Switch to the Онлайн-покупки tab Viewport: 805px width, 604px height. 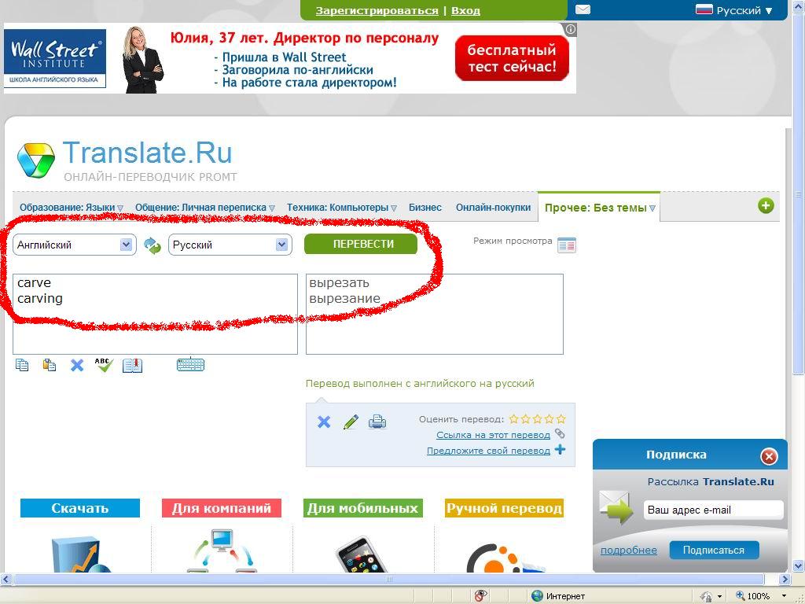tap(494, 208)
